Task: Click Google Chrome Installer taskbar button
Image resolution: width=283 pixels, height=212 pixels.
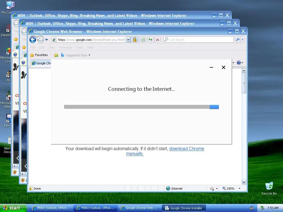Action: click(184, 208)
